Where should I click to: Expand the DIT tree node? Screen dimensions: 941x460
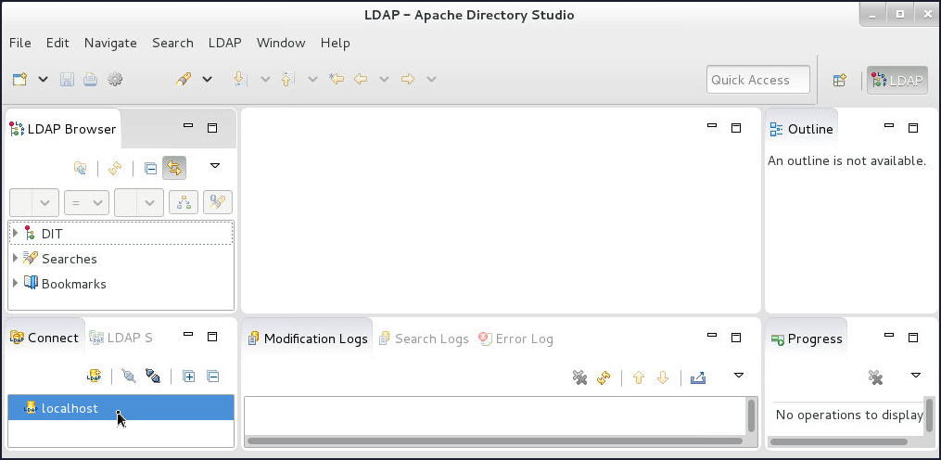[16, 233]
